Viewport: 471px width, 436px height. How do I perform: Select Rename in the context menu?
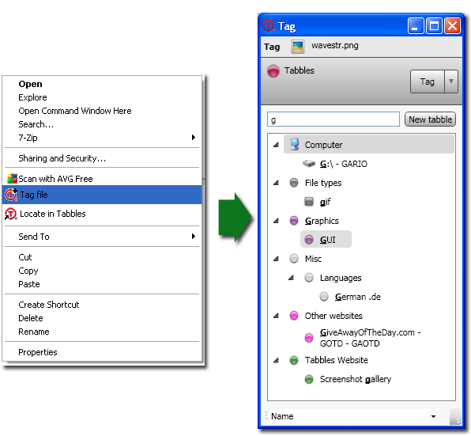pos(34,332)
